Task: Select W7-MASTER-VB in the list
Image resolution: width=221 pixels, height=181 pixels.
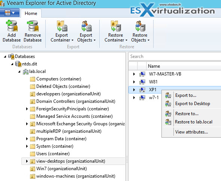Action: (165, 74)
